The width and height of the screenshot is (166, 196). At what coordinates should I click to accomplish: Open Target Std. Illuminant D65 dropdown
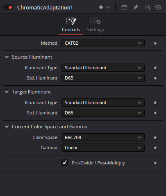coord(103,113)
